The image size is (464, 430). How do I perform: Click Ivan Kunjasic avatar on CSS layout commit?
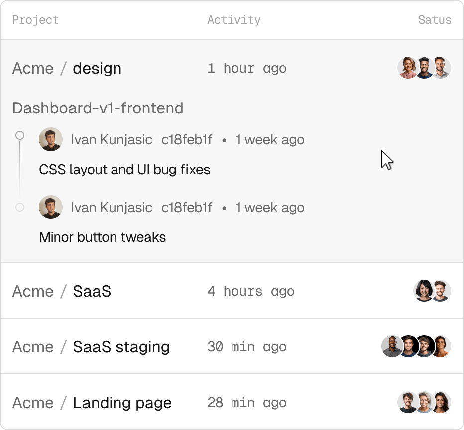51,139
